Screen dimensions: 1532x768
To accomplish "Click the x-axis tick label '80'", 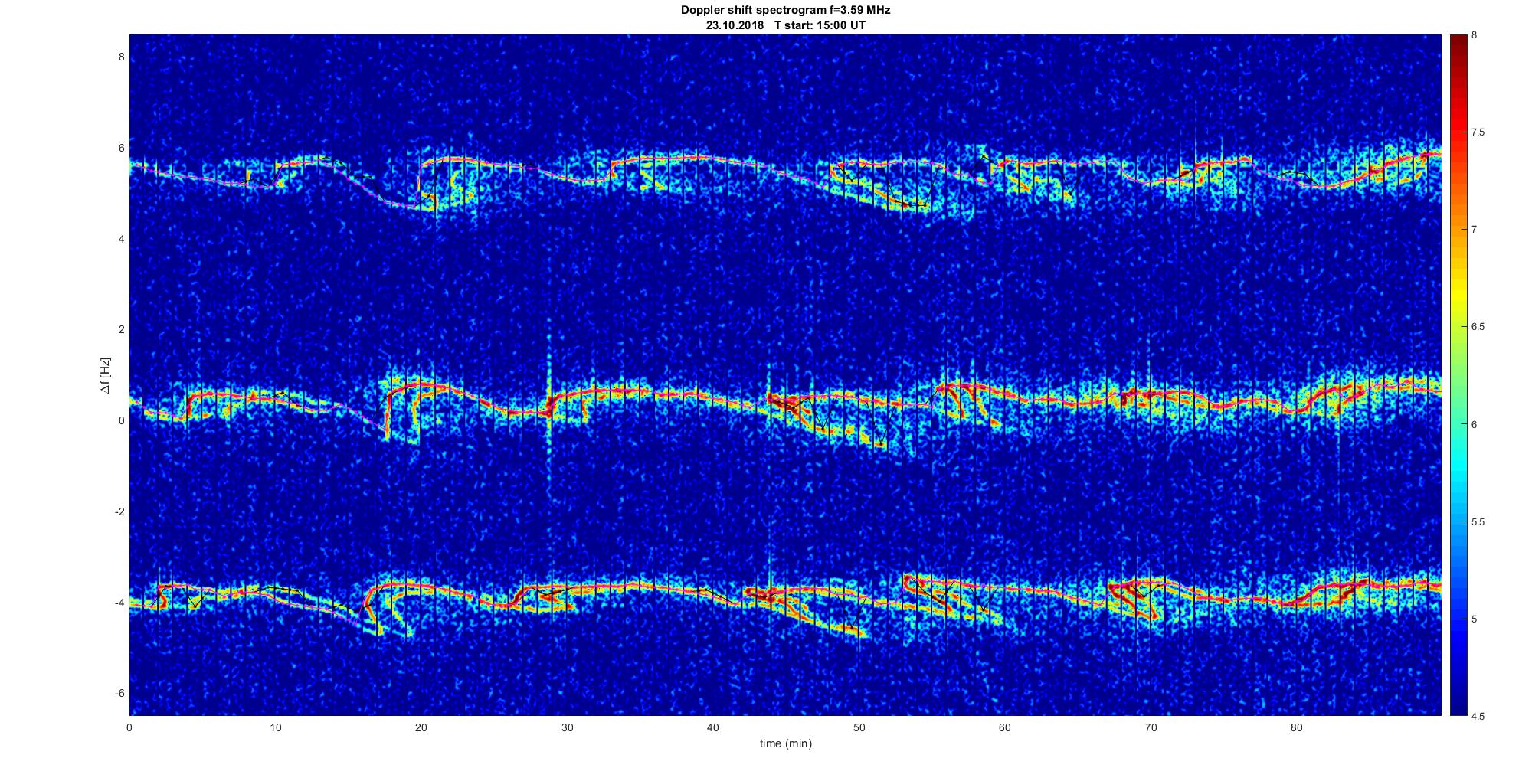I will pyautogui.click(x=1297, y=727).
